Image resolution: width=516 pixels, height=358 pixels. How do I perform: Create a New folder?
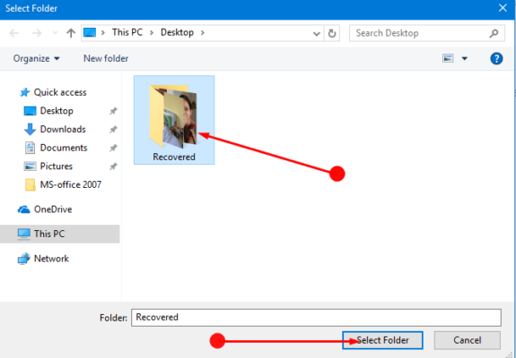pos(106,59)
